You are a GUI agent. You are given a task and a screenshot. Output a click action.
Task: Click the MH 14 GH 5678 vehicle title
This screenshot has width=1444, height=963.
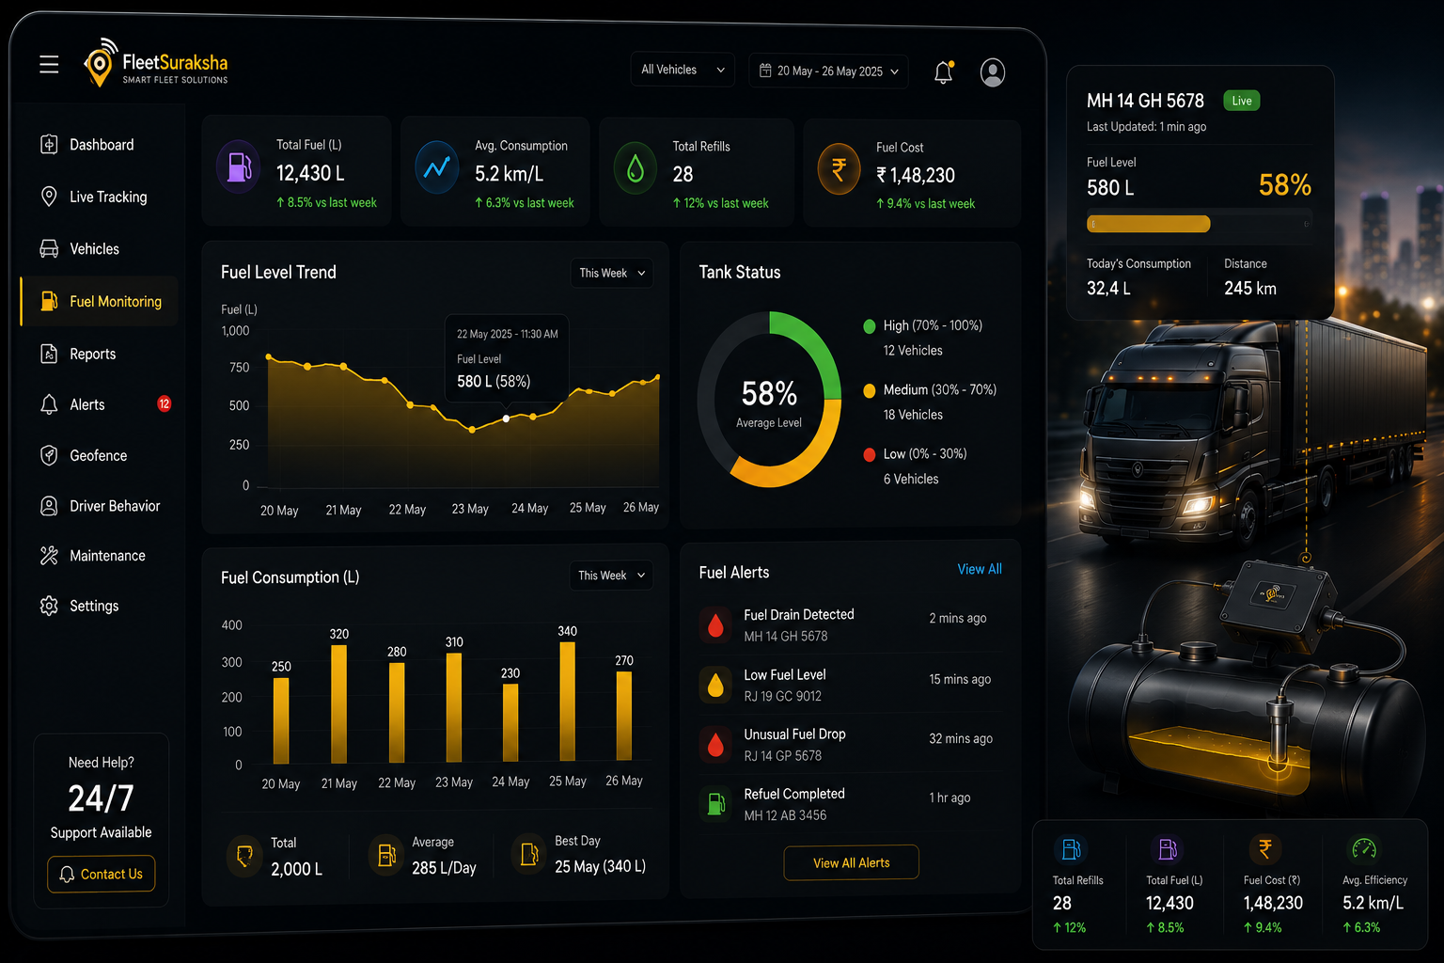(1145, 101)
